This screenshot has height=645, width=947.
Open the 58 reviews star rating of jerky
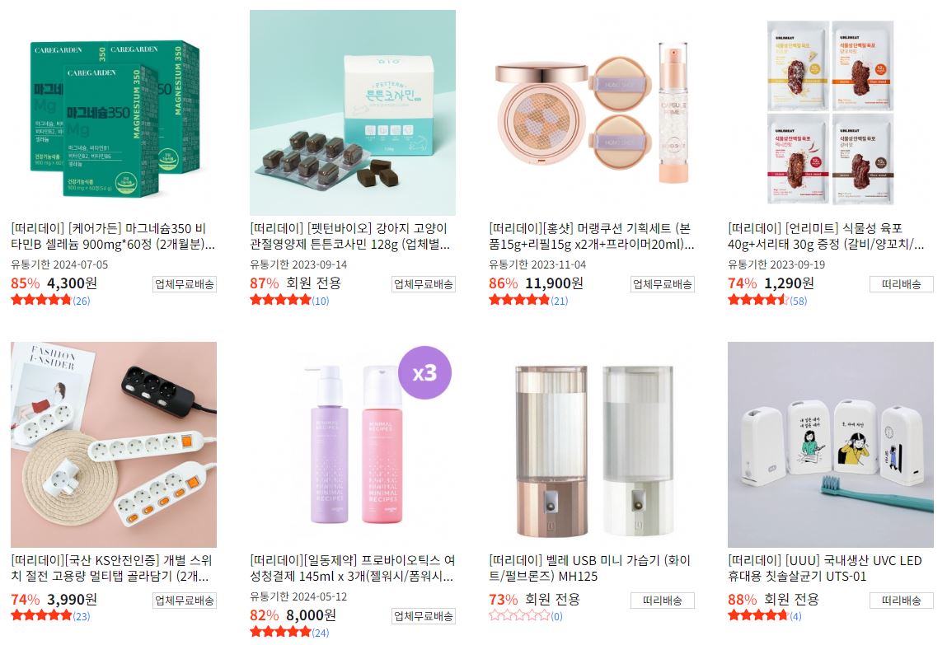767,301
